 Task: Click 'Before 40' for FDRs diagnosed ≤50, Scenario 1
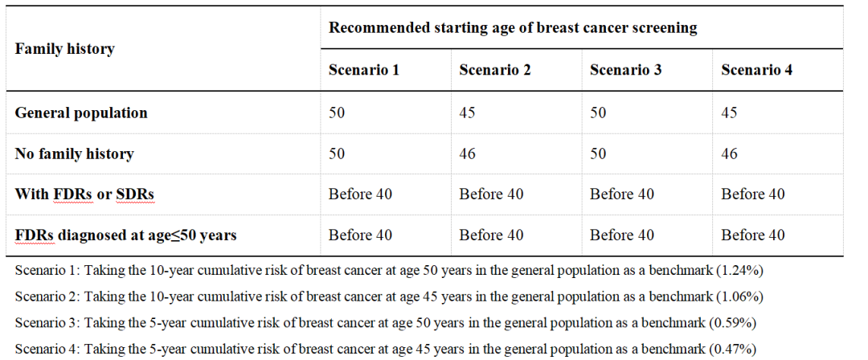point(360,235)
